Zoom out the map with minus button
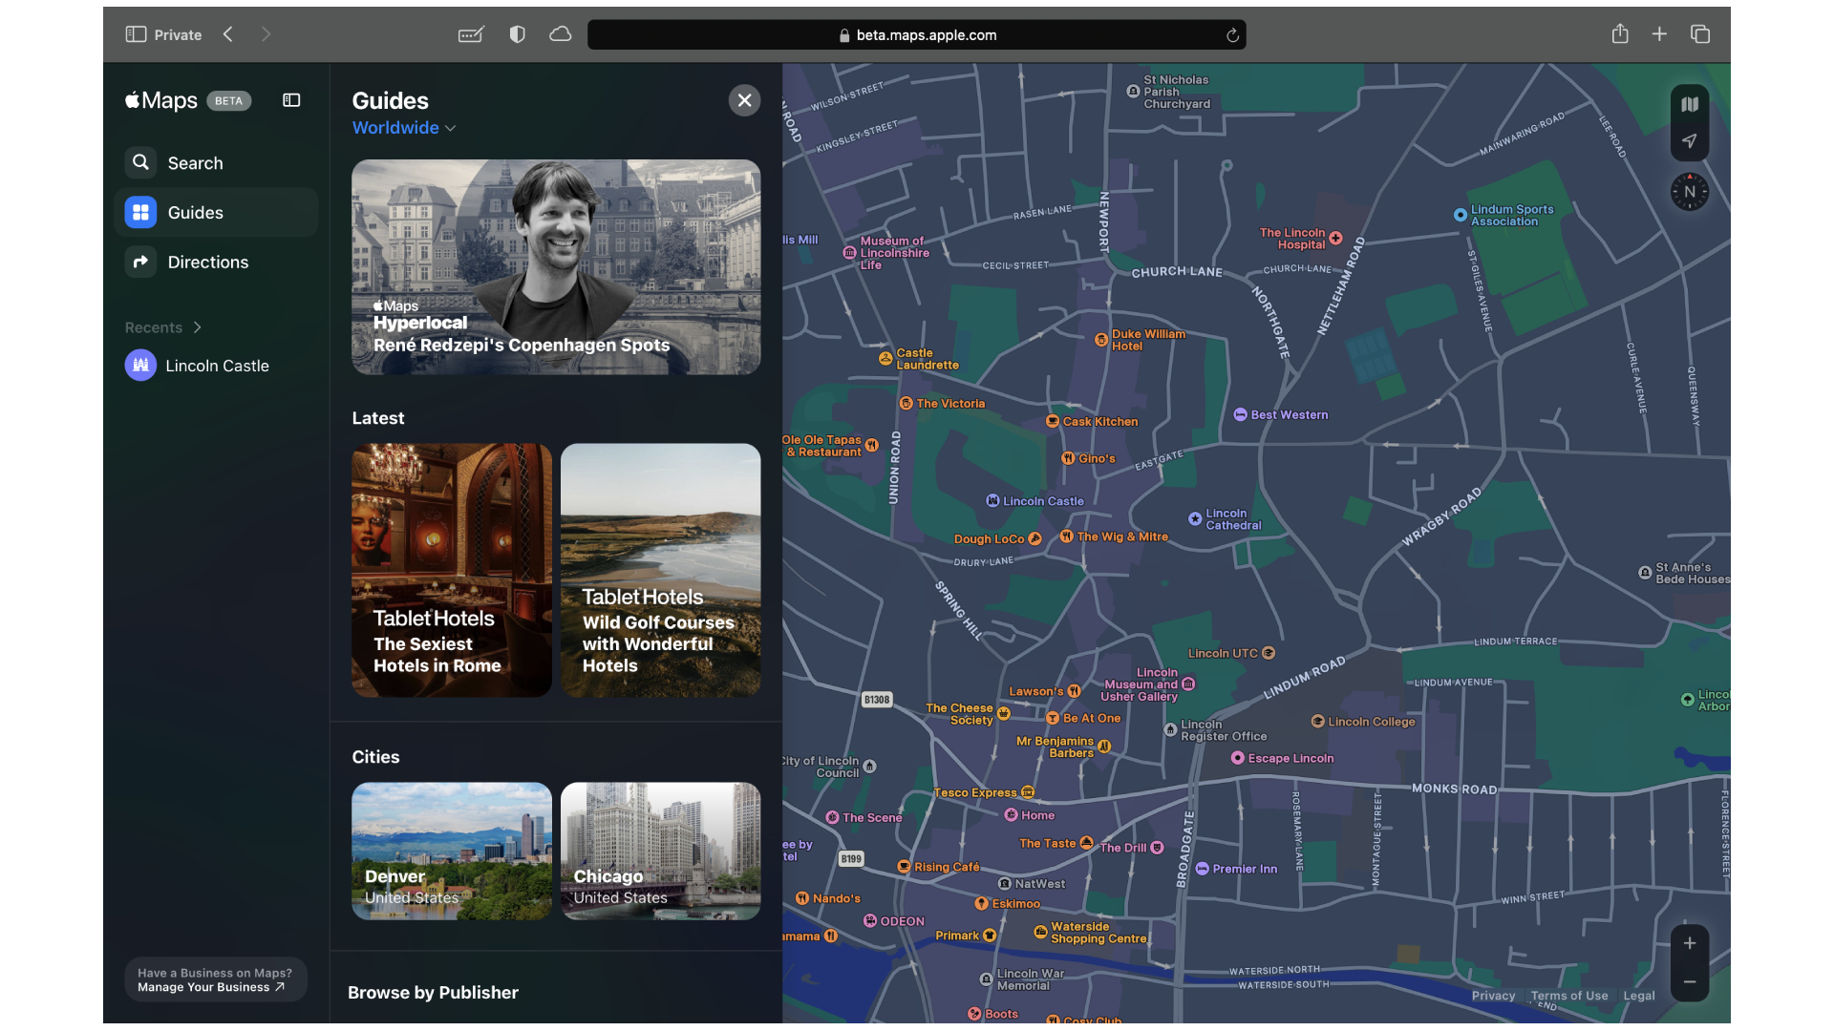This screenshot has height=1031, width=1834. coord(1690,981)
